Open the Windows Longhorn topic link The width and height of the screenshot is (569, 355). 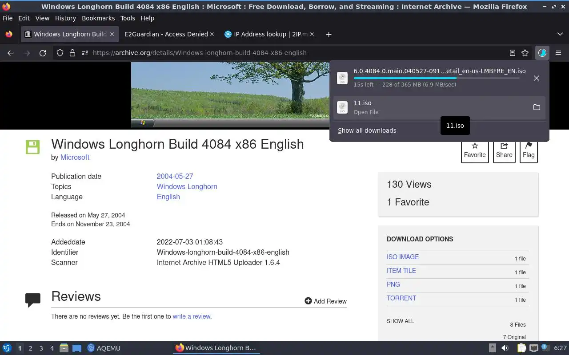pyautogui.click(x=187, y=186)
